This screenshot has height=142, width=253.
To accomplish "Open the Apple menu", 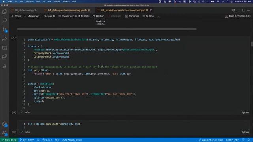I will pos(4,2).
